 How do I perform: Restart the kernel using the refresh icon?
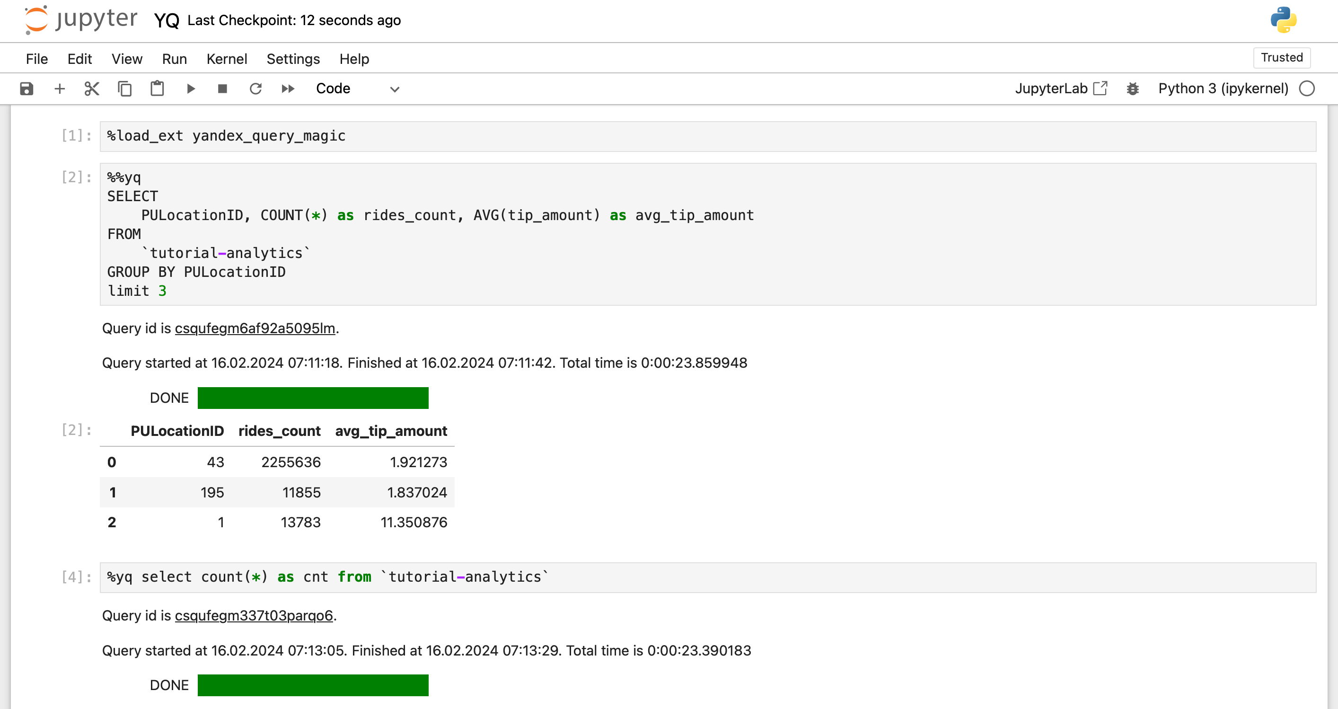pos(255,89)
